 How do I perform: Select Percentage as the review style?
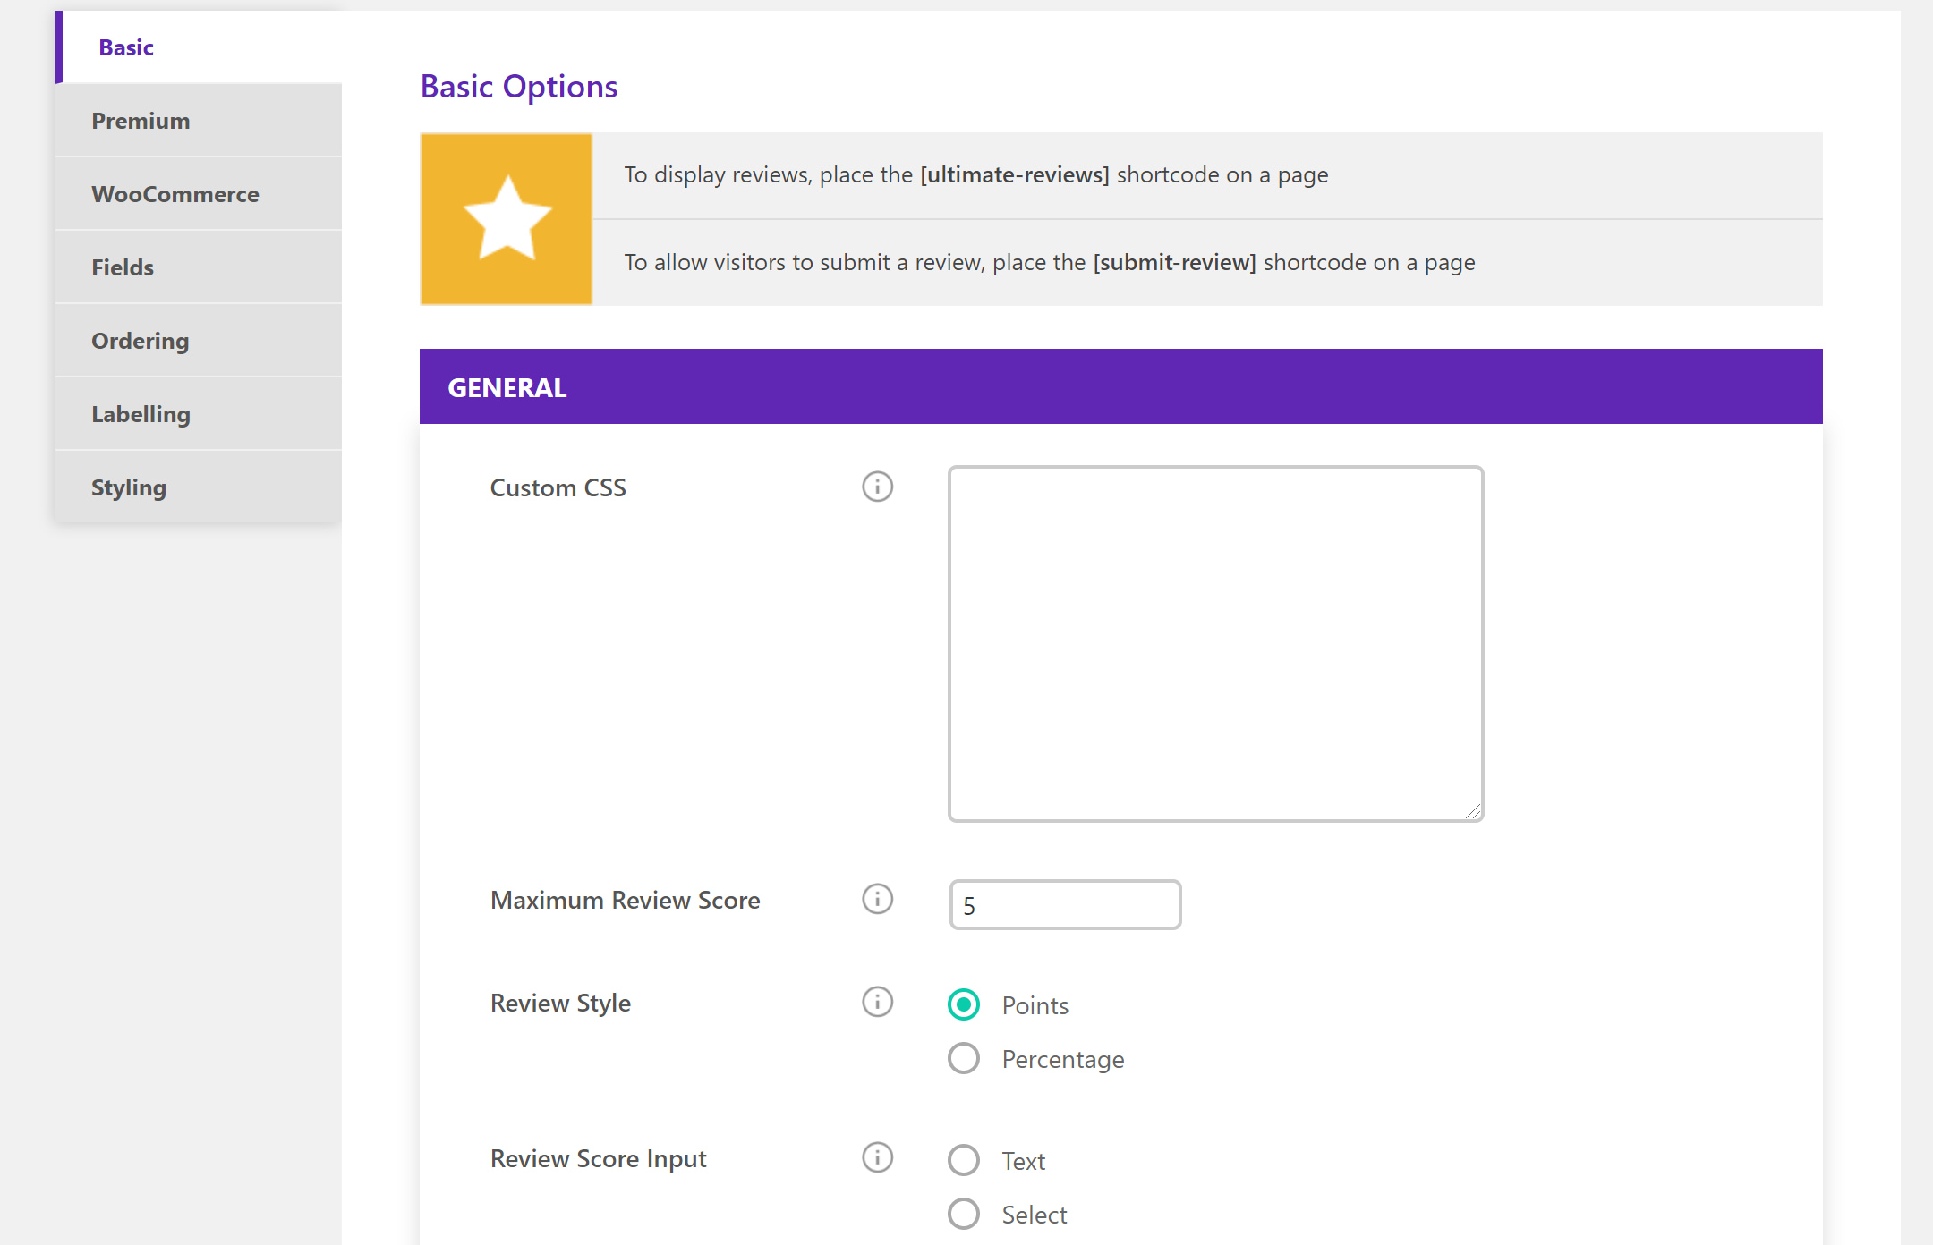963,1058
